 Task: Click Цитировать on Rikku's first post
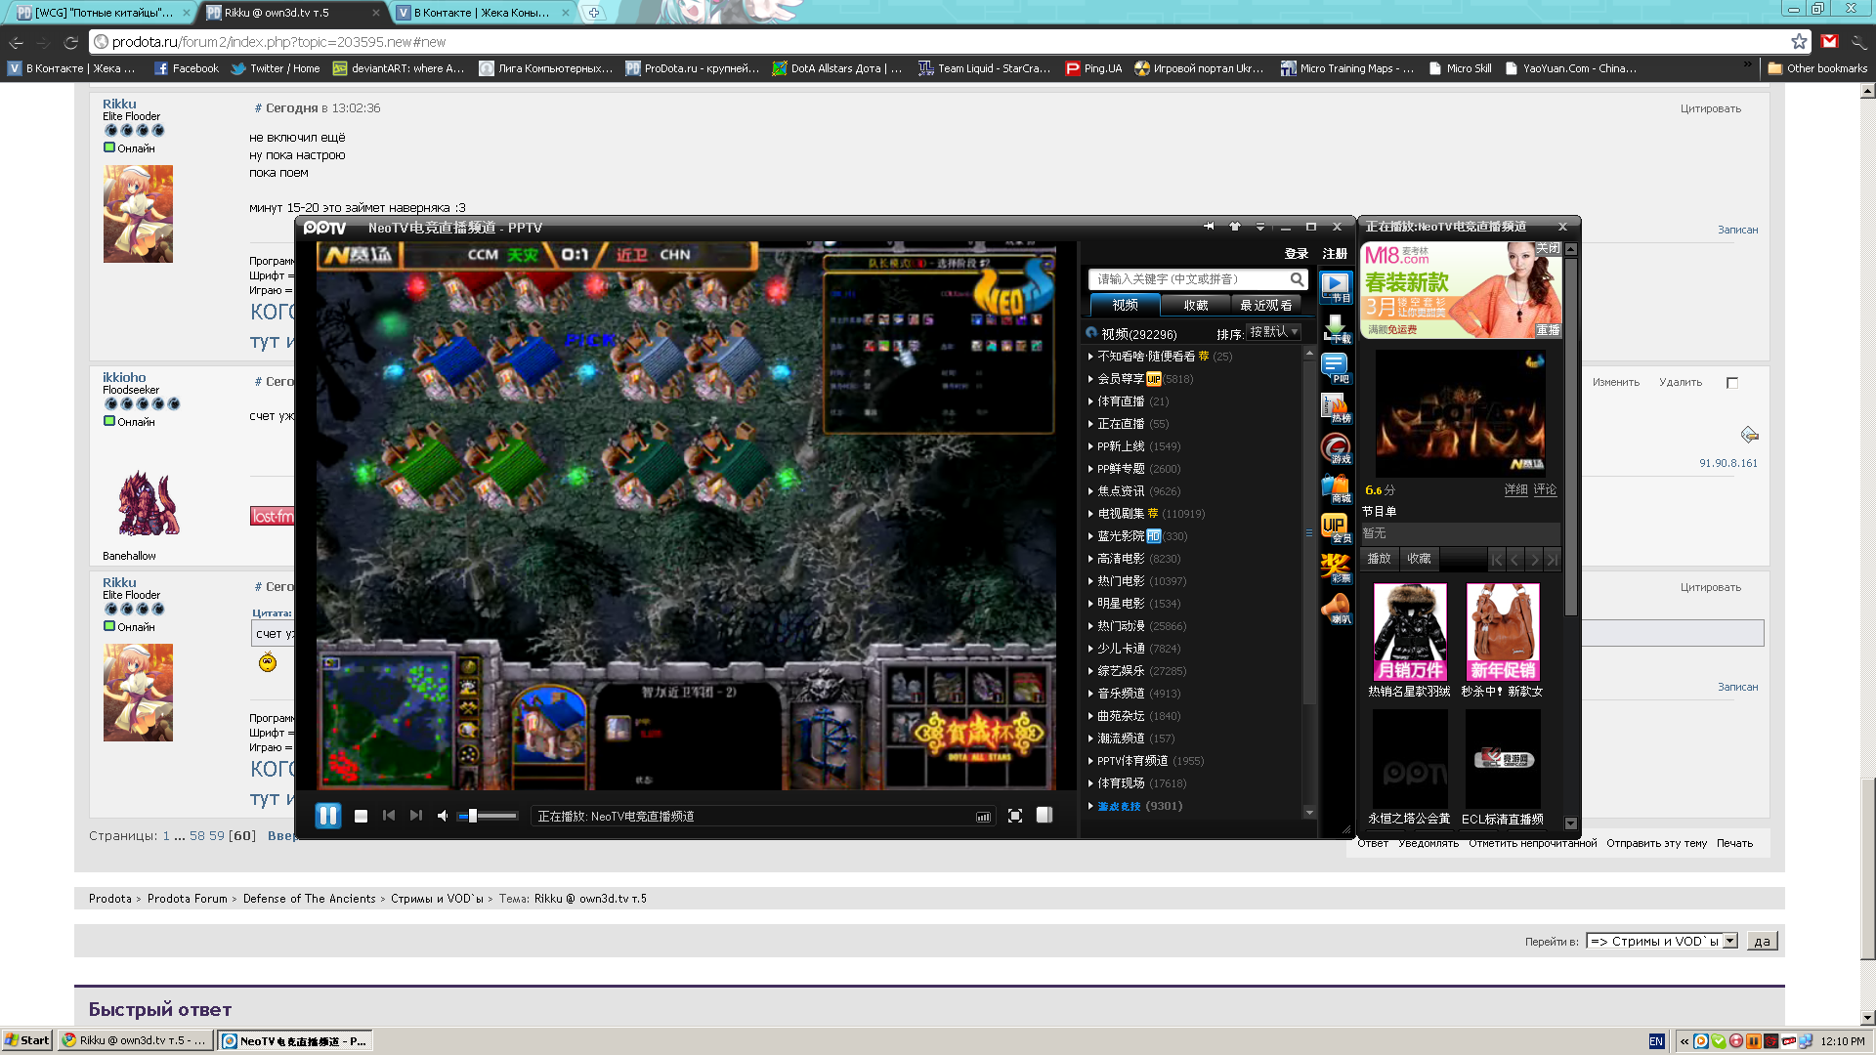(x=1711, y=108)
